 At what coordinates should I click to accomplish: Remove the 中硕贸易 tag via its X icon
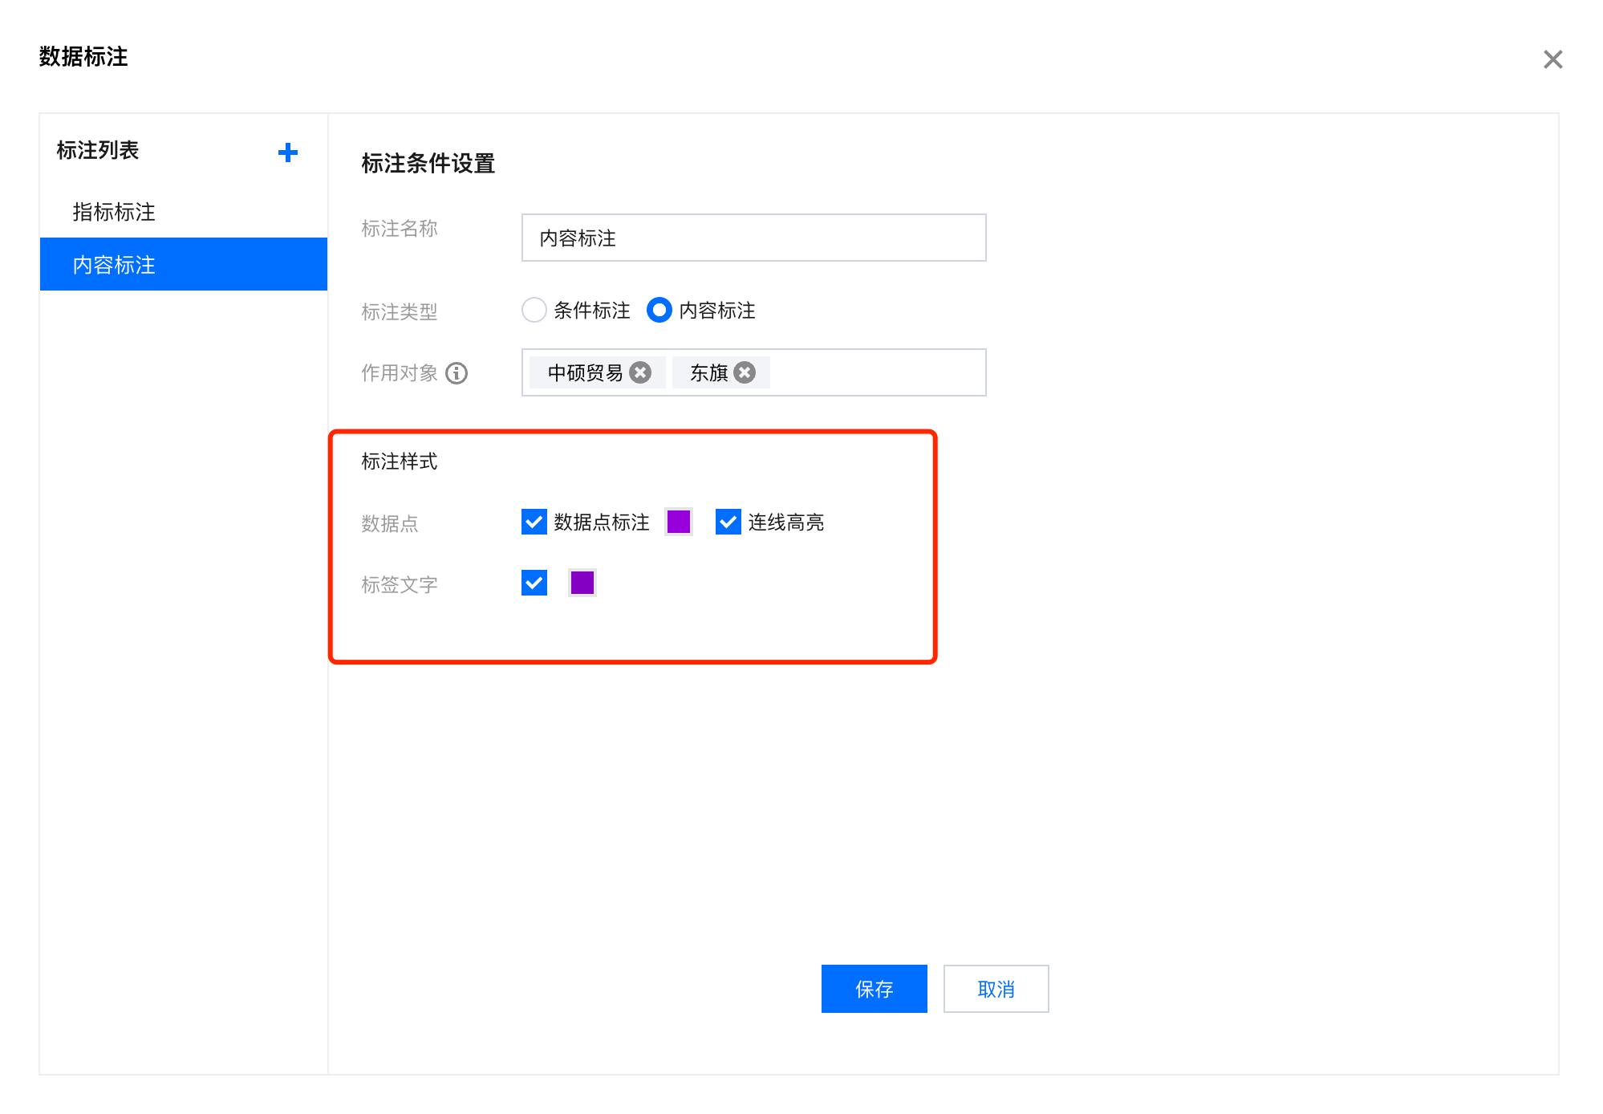tap(639, 372)
